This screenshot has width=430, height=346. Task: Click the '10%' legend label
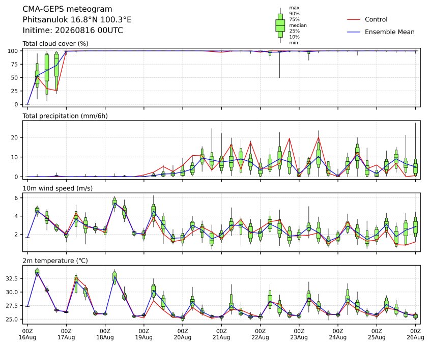point(294,37)
